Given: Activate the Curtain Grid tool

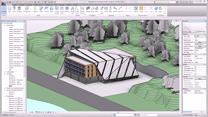Looking at the screenshot, I should coord(62,10).
